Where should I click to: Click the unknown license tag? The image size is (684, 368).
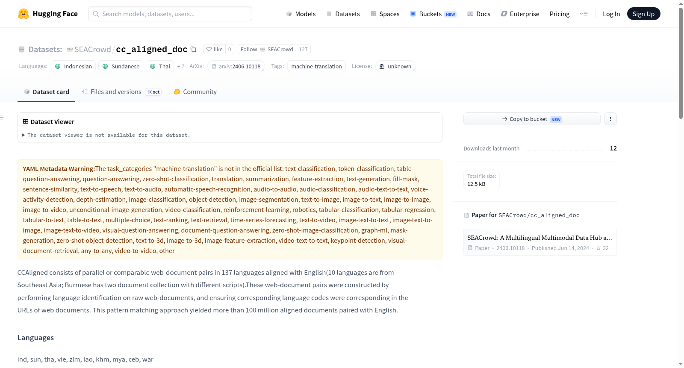tap(395, 66)
